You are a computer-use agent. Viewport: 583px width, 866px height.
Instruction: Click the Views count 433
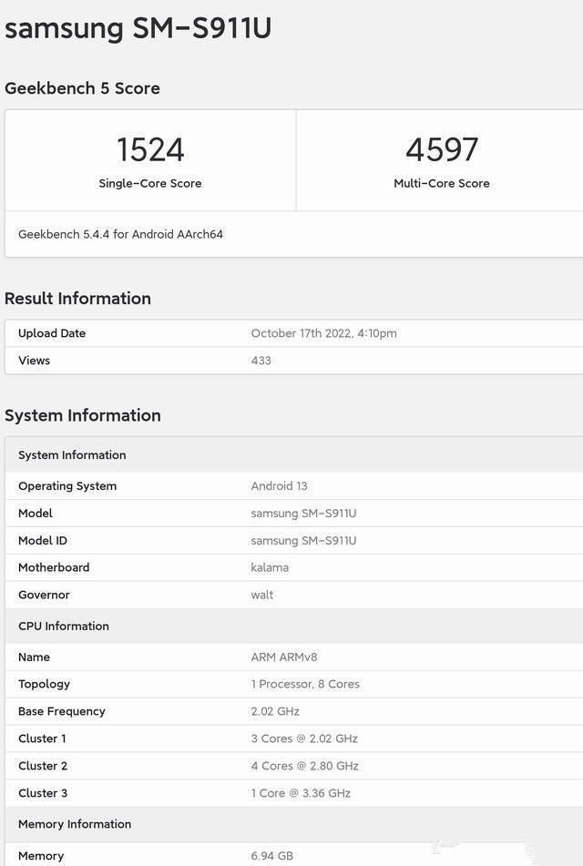coord(261,361)
